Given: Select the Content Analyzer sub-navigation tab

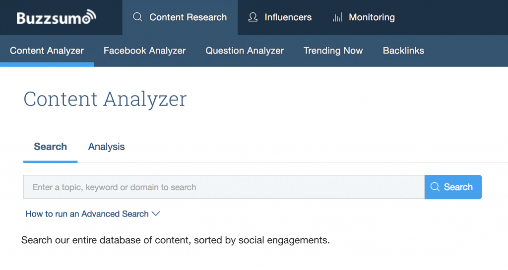Looking at the screenshot, I should click(47, 51).
